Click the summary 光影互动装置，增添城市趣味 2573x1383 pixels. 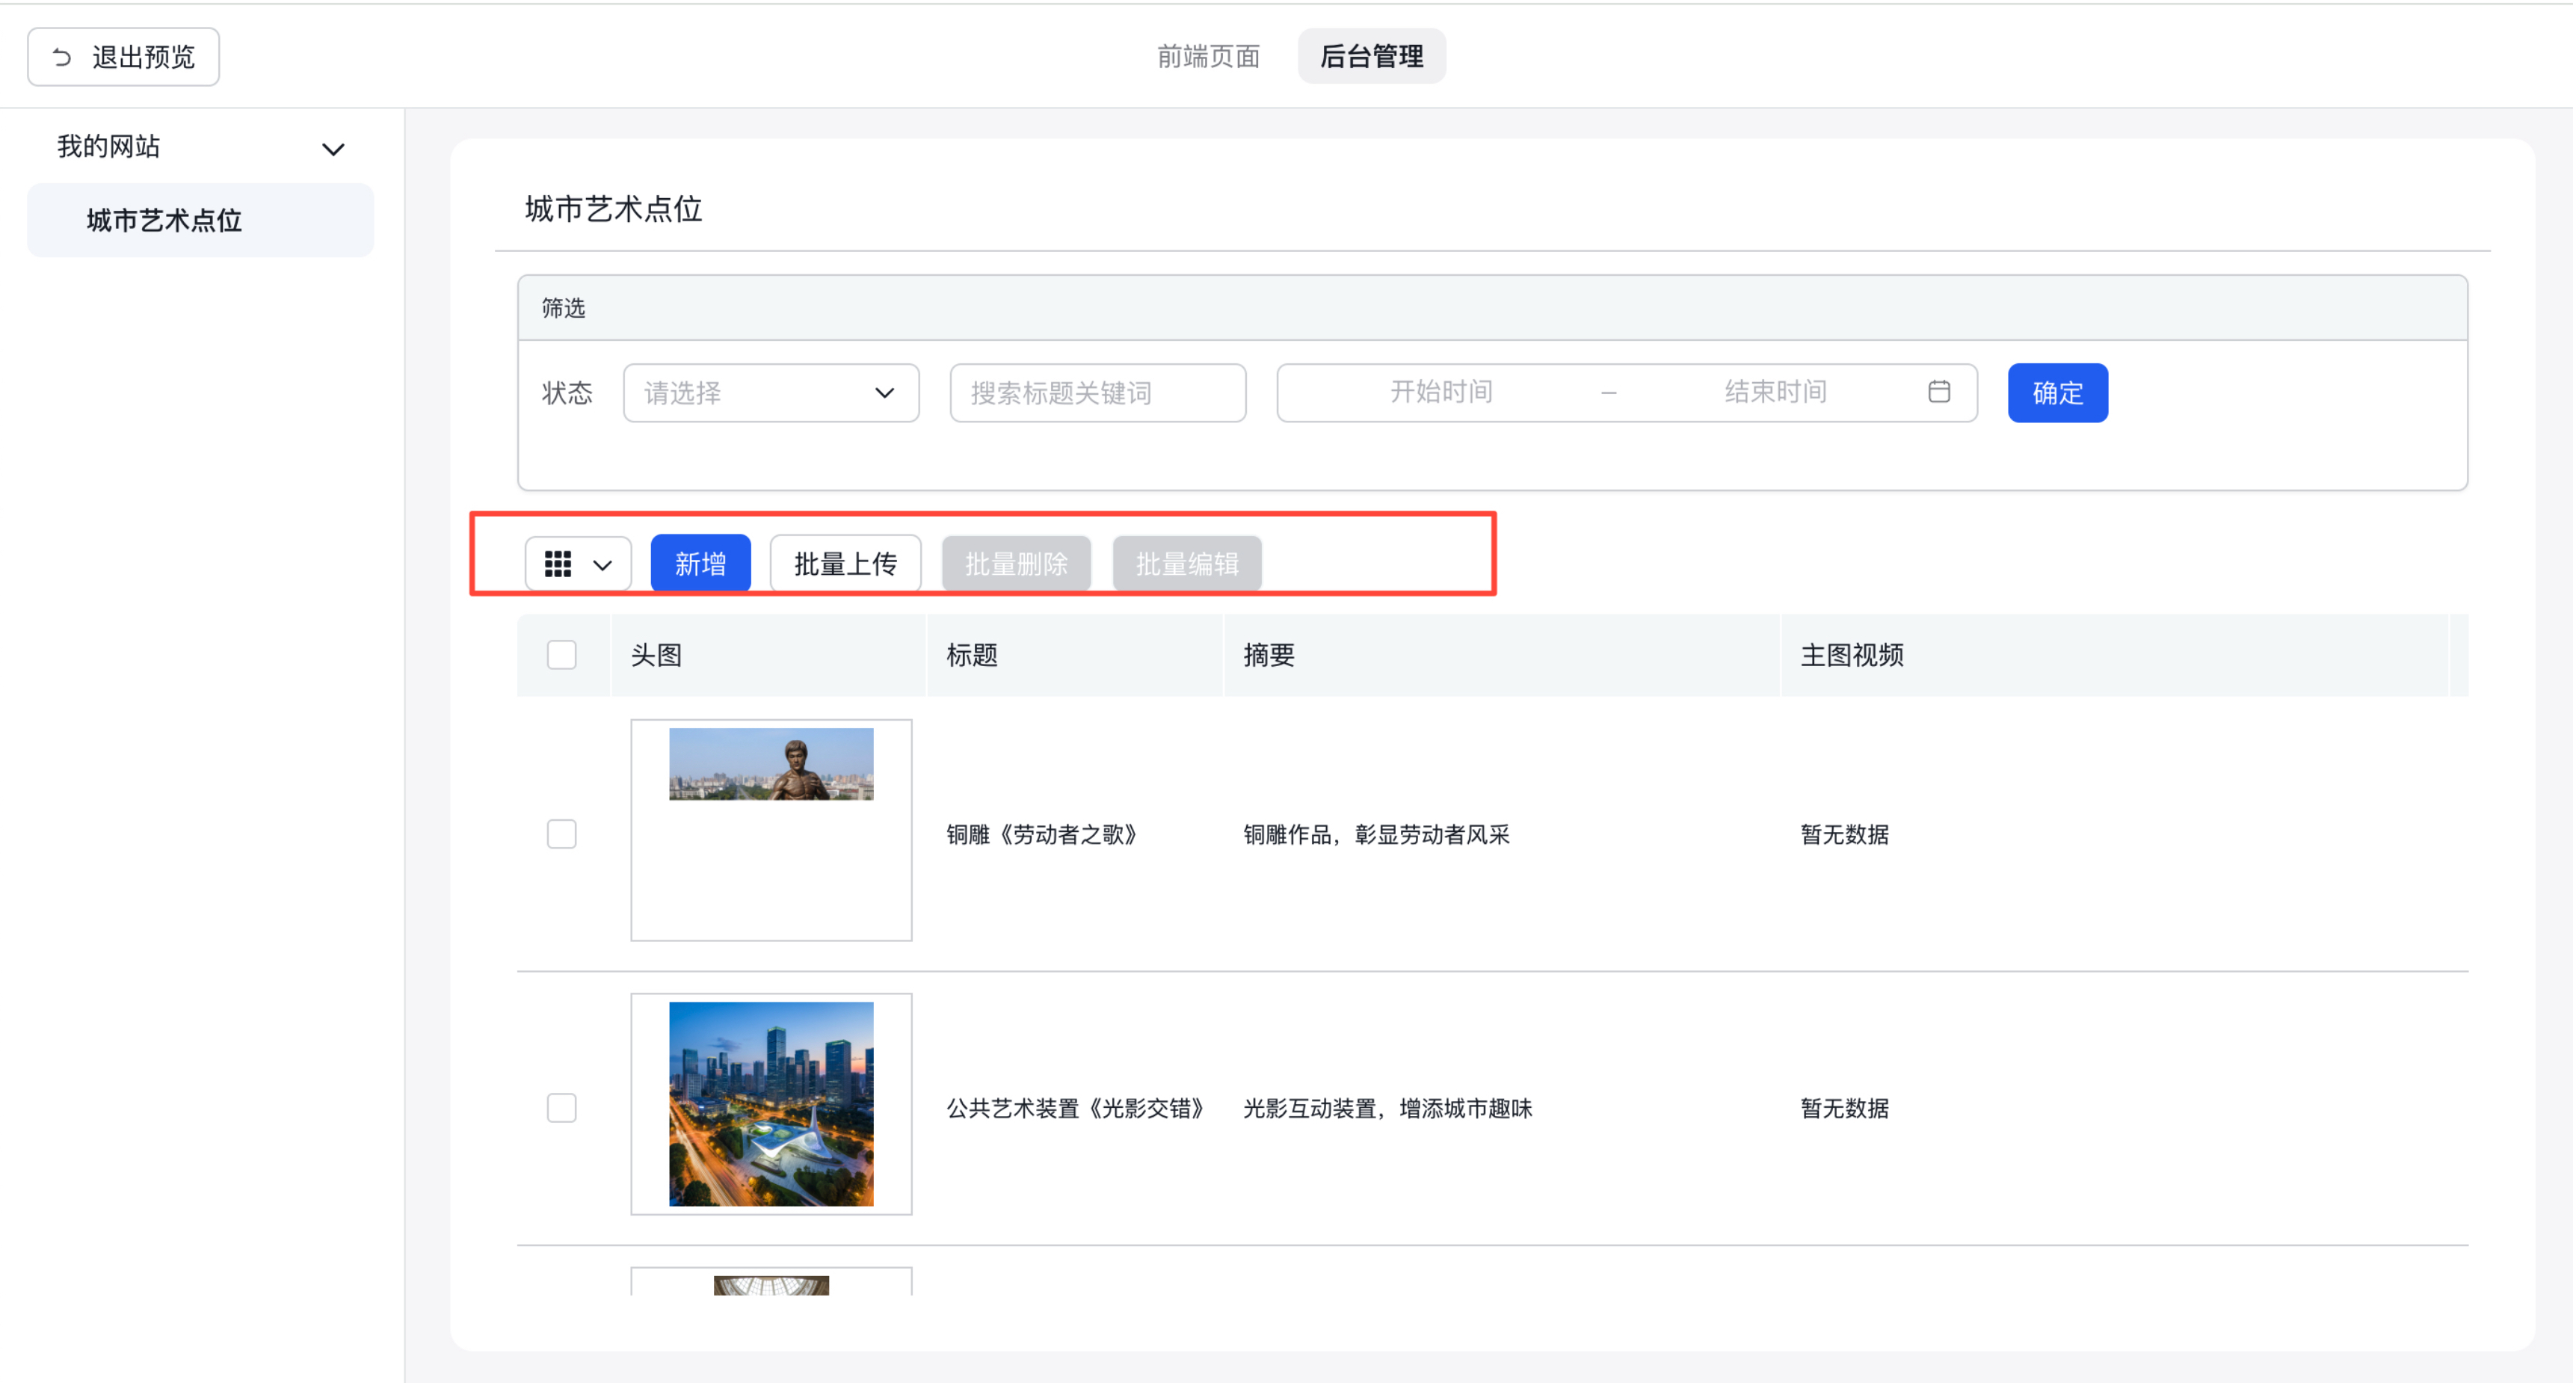coord(1387,1109)
